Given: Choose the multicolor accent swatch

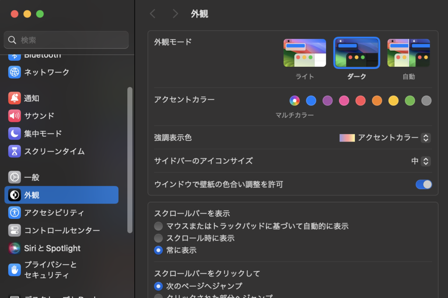Looking at the screenshot, I should click(294, 100).
